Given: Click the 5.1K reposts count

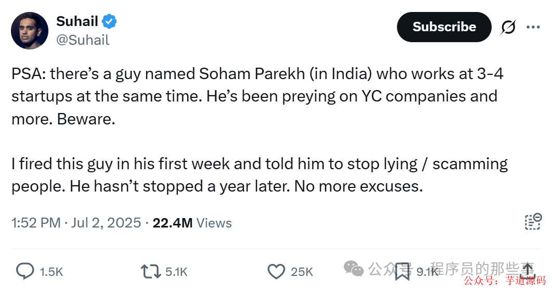Looking at the screenshot, I should point(176,271).
